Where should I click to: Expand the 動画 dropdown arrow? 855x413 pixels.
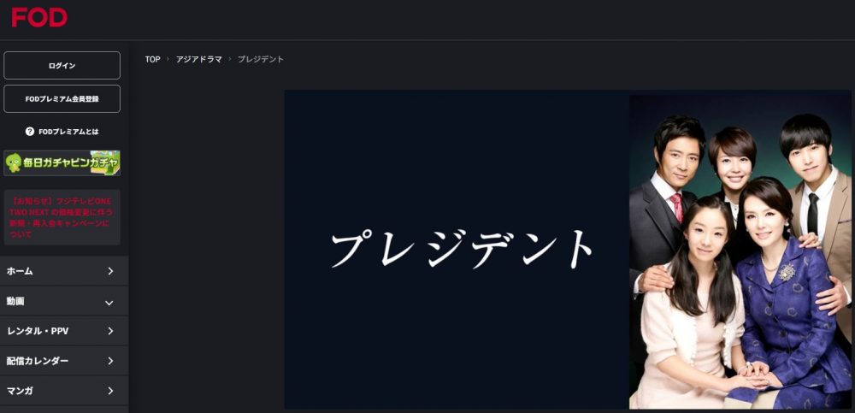coord(109,302)
